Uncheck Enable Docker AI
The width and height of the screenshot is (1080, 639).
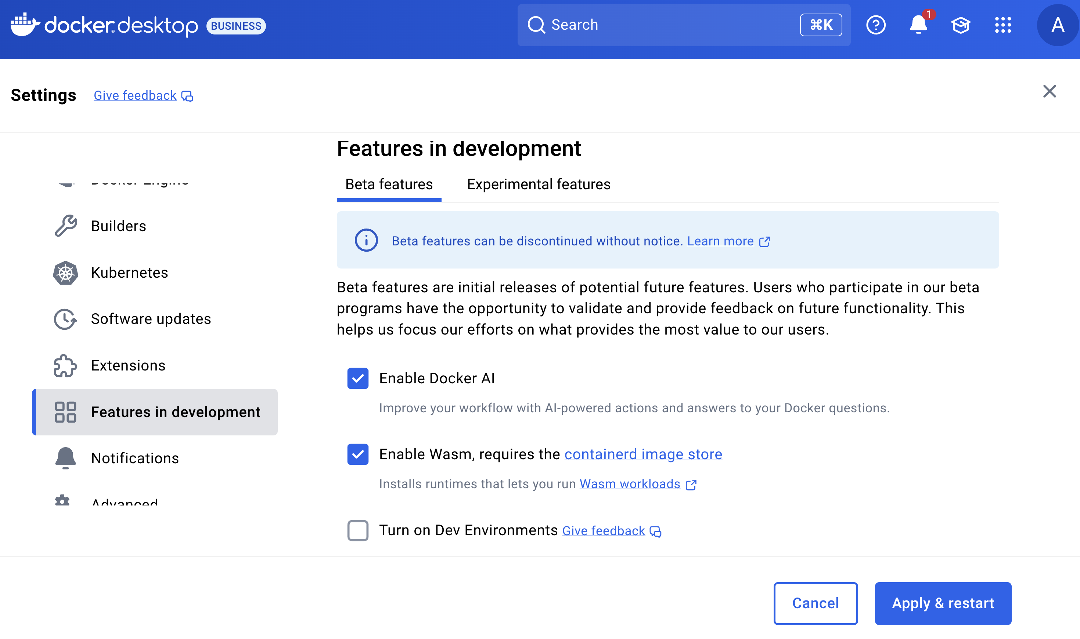click(x=358, y=378)
